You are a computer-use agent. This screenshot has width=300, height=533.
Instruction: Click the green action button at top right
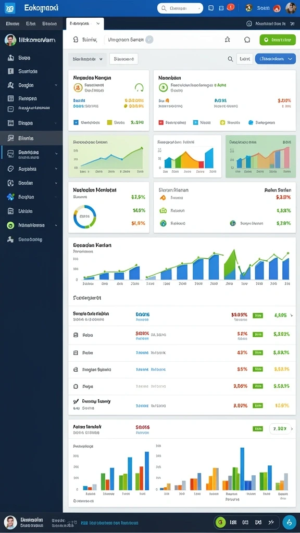278,40
